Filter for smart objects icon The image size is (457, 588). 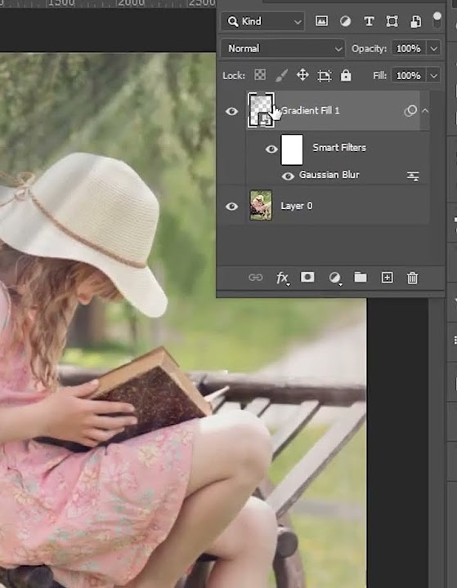415,21
